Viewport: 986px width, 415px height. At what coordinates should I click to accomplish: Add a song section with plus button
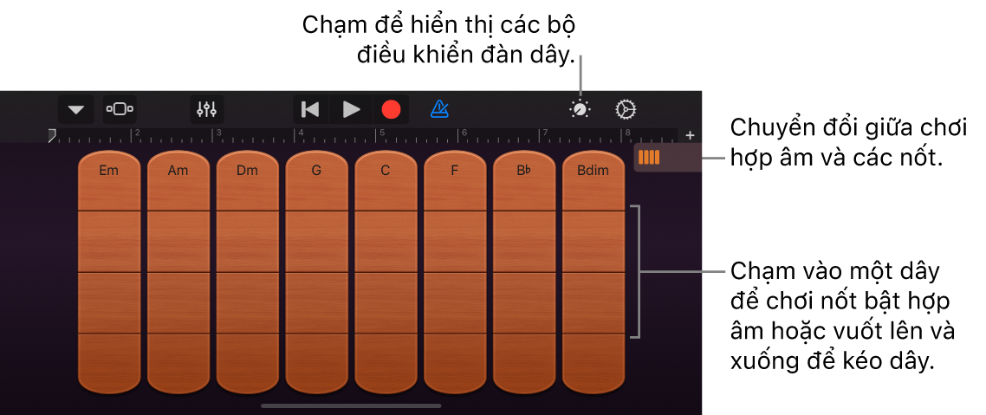pyautogui.click(x=690, y=135)
